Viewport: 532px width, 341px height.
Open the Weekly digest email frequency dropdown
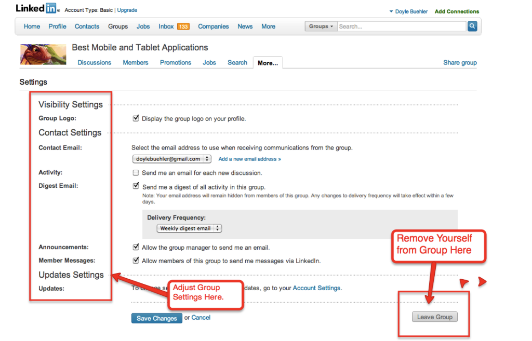point(189,228)
